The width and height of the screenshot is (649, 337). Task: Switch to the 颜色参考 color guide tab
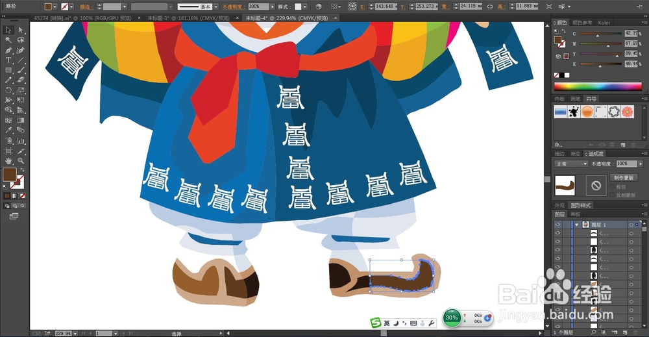point(582,23)
